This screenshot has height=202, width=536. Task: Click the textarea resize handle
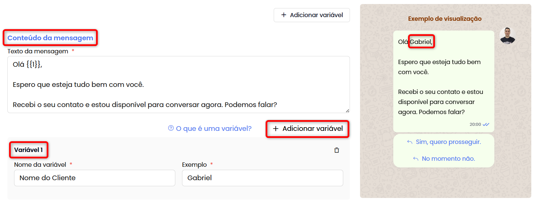coord(347,111)
